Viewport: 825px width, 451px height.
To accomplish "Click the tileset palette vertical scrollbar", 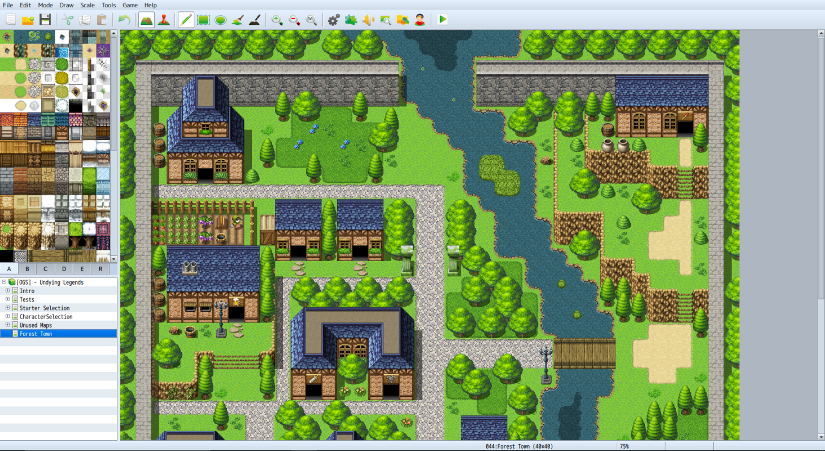I will tap(114, 146).
